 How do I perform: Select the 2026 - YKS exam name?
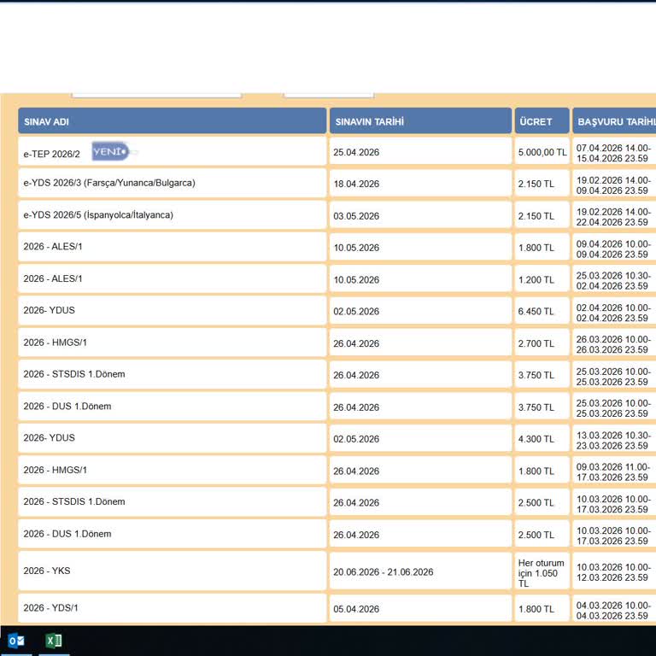pos(47,571)
